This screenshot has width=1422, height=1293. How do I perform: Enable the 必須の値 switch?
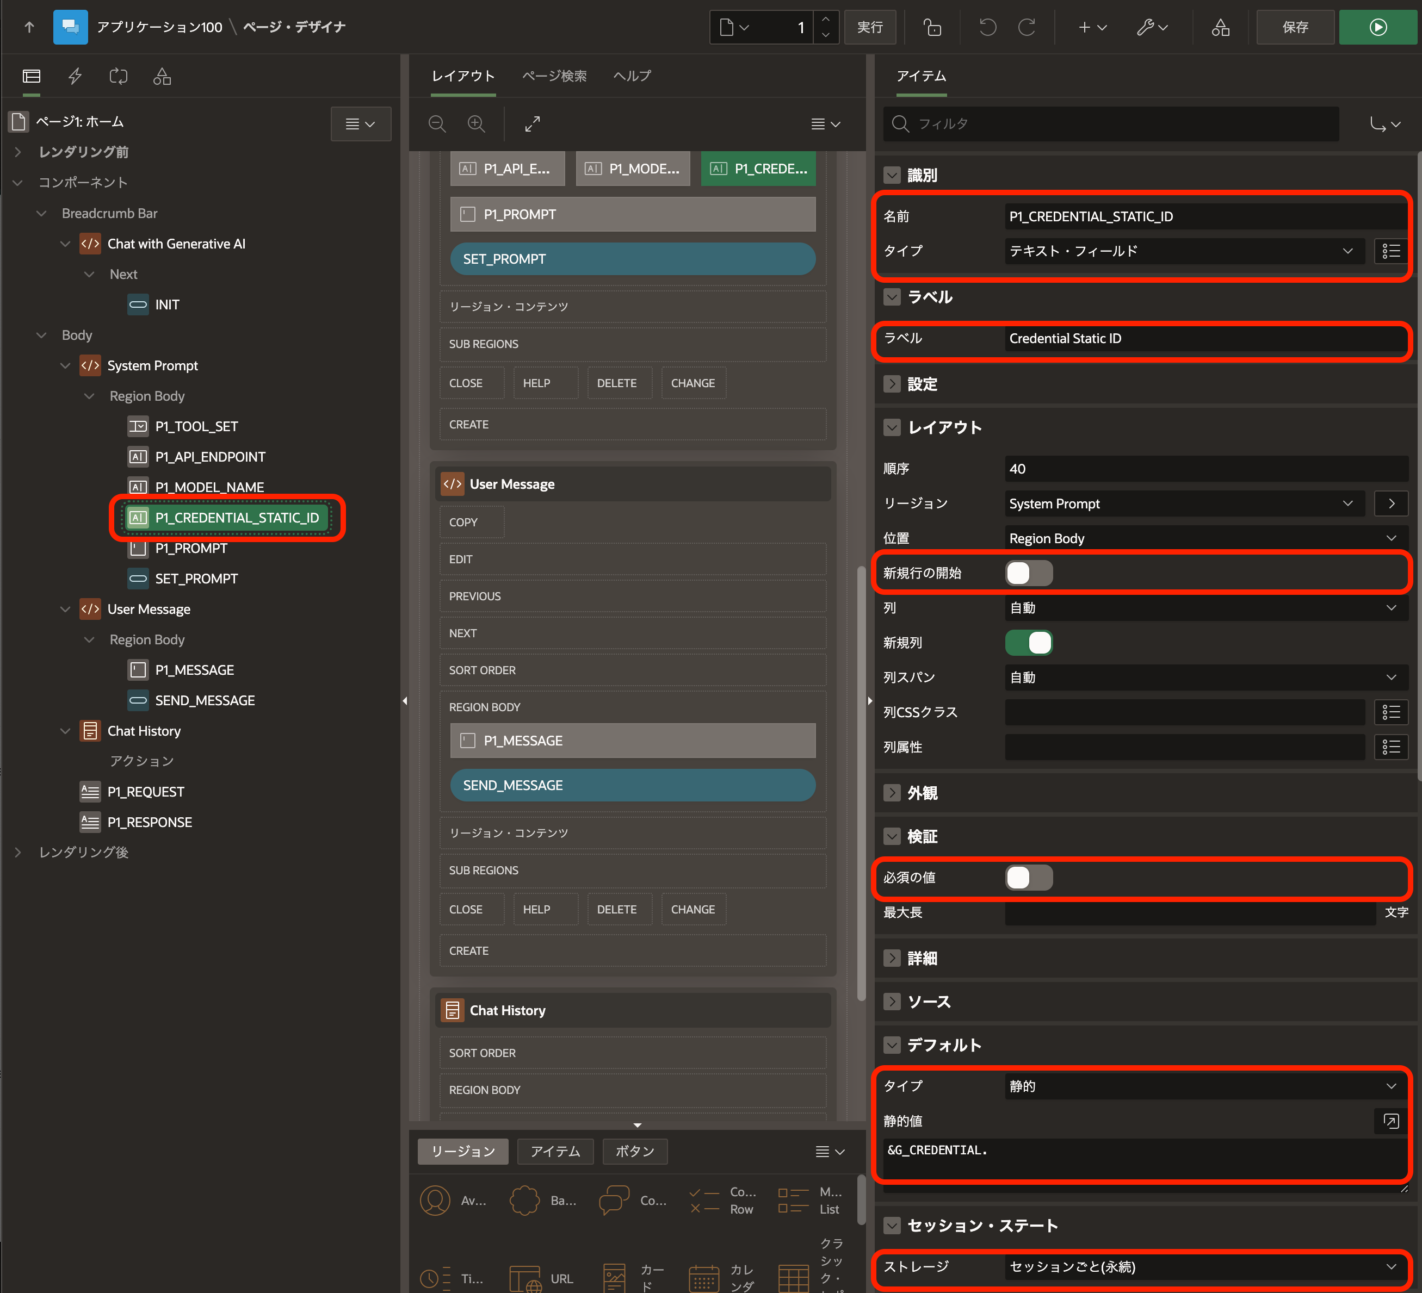[1028, 878]
